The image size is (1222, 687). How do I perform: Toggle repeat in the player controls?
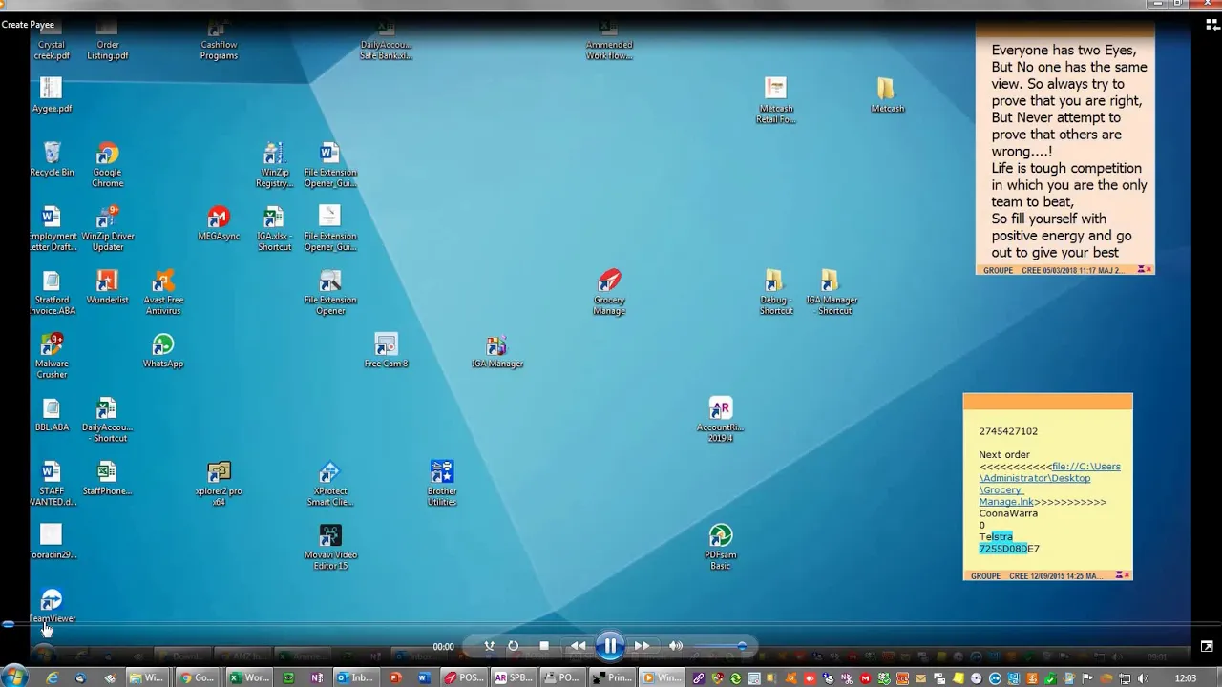click(514, 646)
